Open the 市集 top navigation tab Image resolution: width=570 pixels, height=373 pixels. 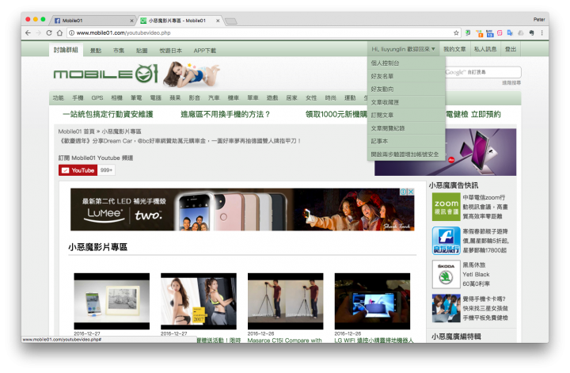(x=119, y=51)
